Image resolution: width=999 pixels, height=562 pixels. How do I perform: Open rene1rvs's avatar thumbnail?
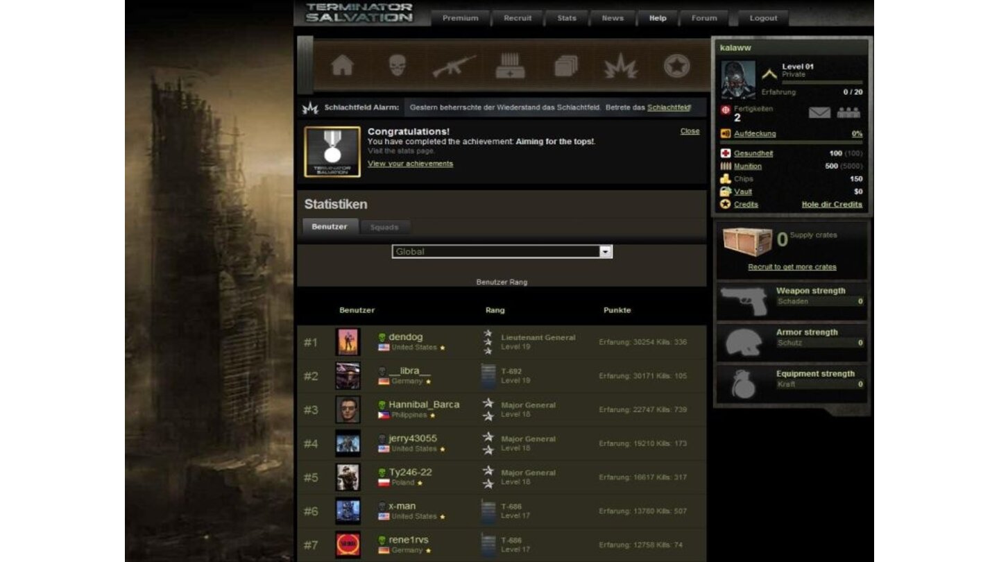(348, 545)
